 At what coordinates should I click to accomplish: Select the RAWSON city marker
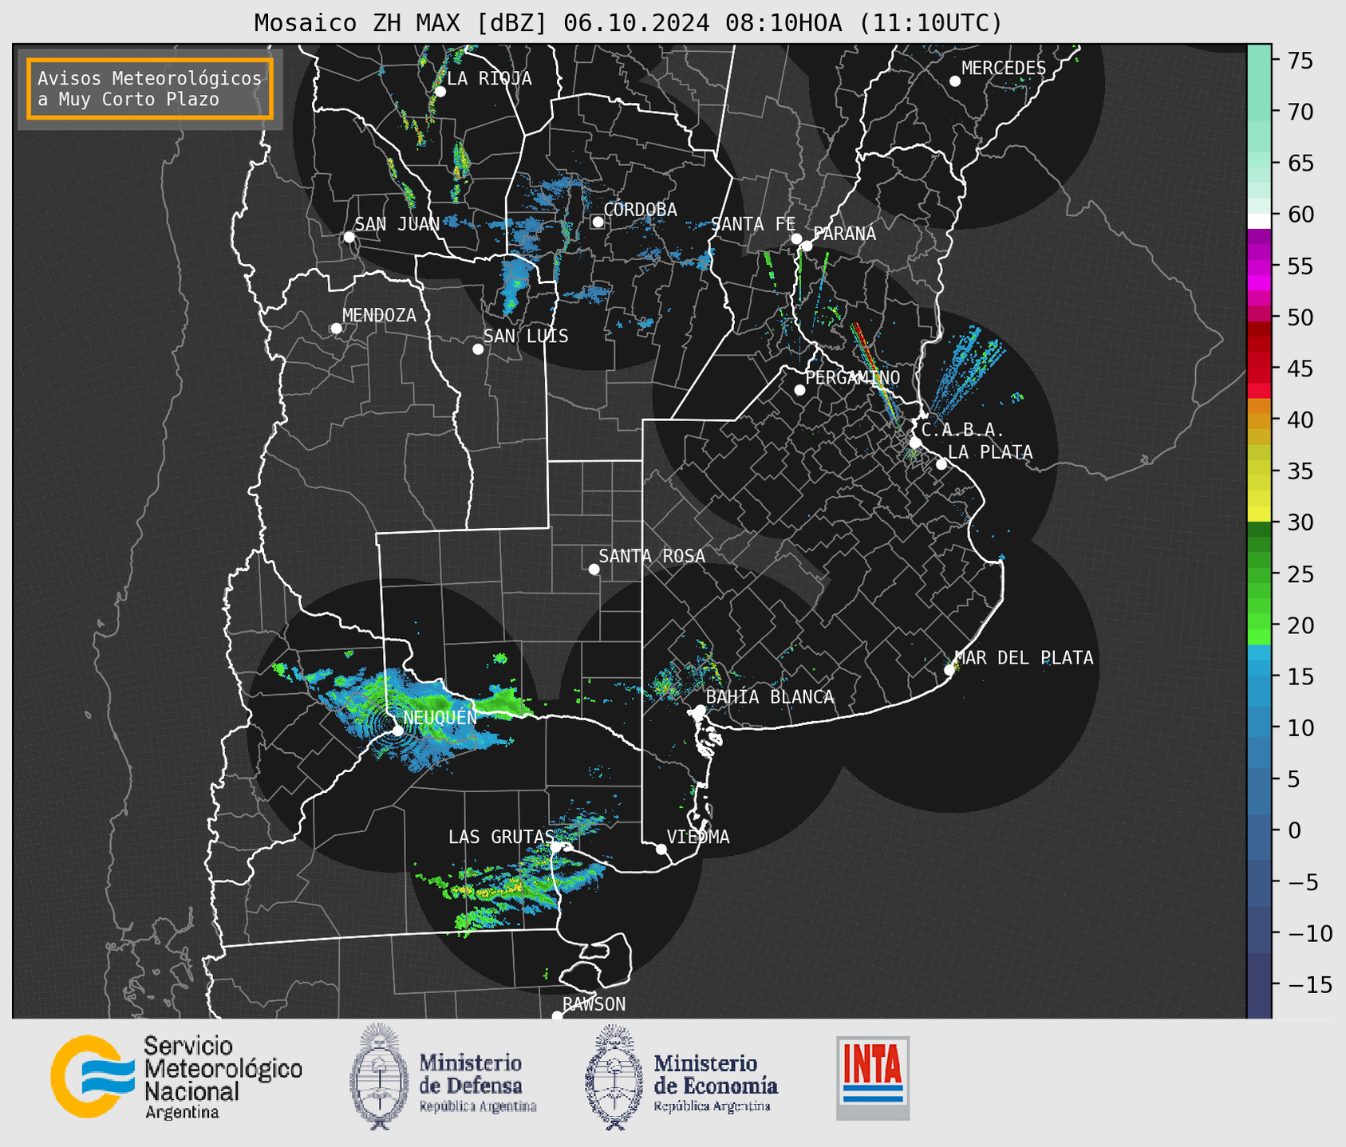point(557,1016)
